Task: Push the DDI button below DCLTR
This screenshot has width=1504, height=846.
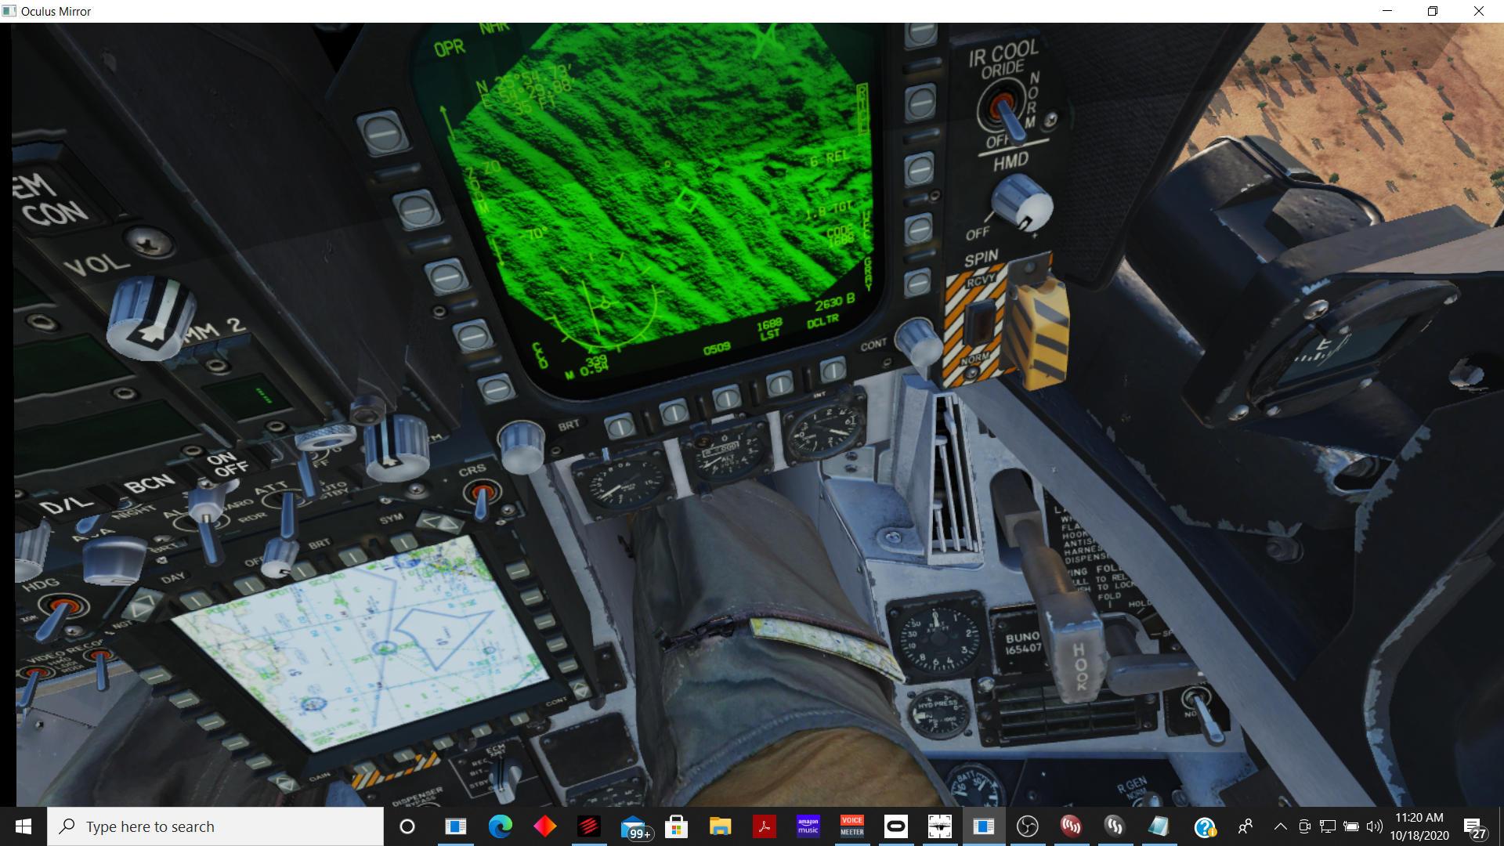Action: 832,369
